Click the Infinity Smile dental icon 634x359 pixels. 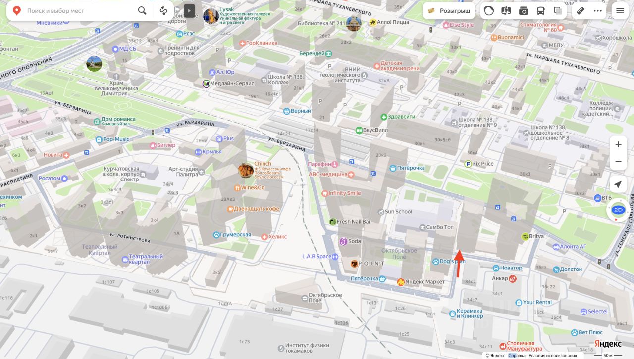pos(325,193)
